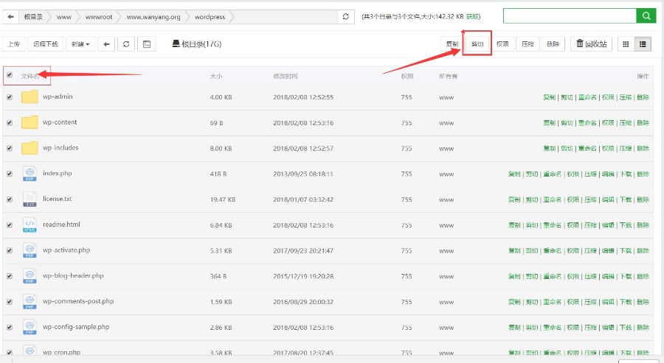
Task: Go to 根目录 in the breadcrumb
Action: (x=33, y=17)
